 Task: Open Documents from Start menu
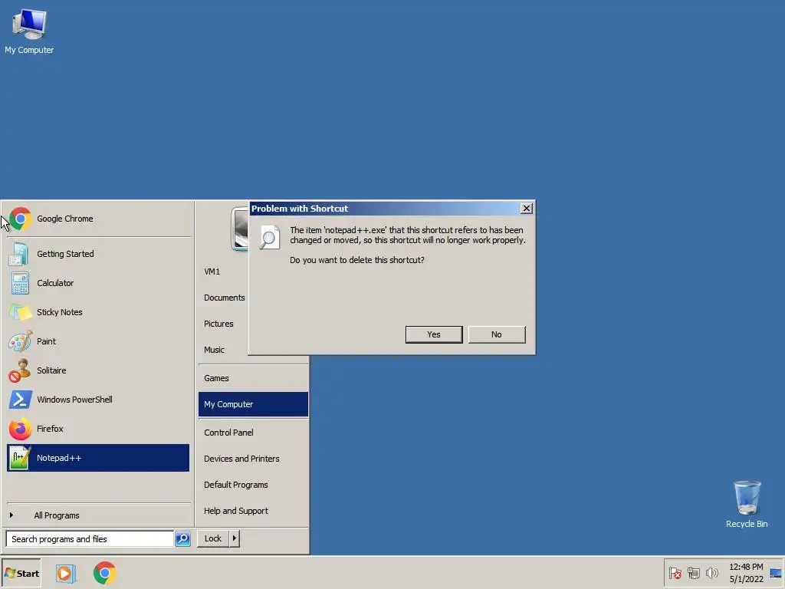225,298
